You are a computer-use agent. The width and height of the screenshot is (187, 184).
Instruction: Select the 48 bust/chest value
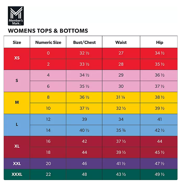[x=84, y=174]
